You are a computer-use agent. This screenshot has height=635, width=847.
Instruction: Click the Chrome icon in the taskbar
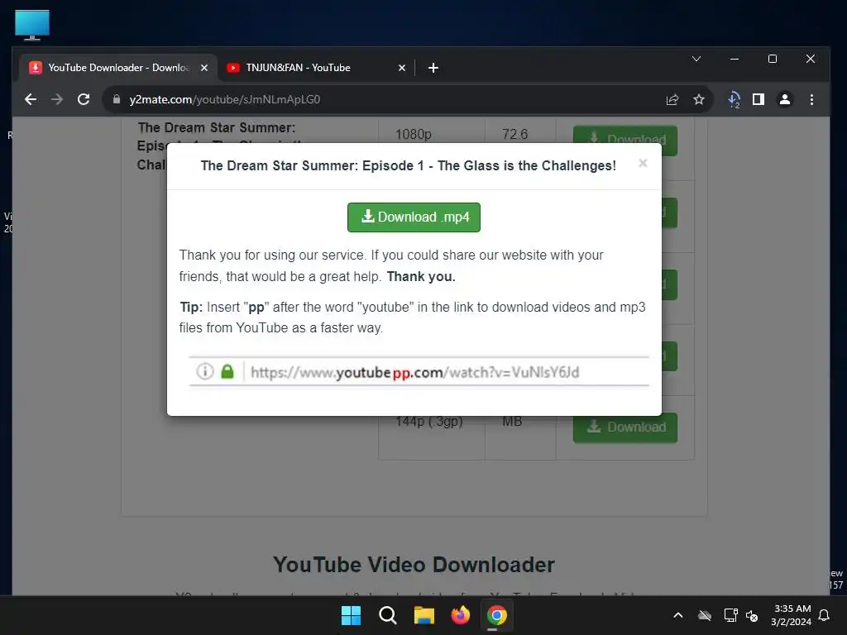[x=496, y=615]
